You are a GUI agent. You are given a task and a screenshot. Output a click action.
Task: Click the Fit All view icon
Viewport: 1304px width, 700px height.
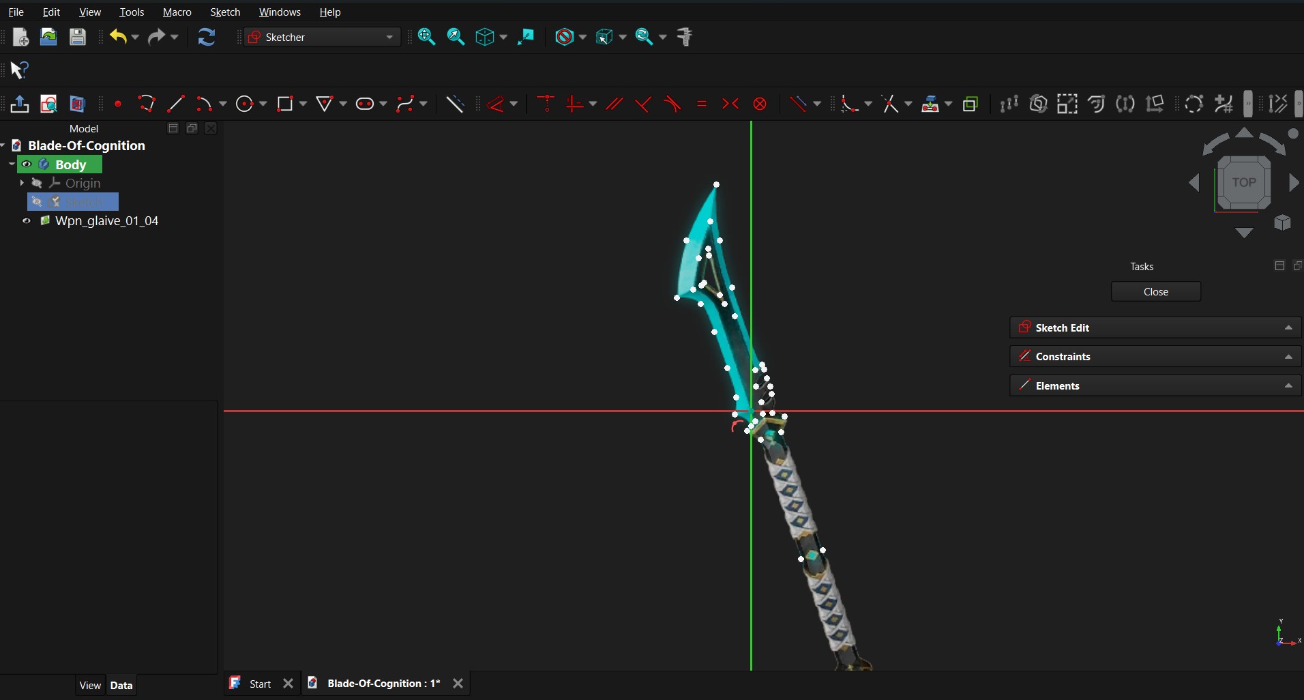point(427,37)
